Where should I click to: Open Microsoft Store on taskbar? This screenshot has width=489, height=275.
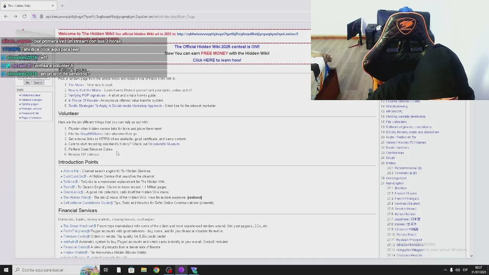click(x=131, y=270)
